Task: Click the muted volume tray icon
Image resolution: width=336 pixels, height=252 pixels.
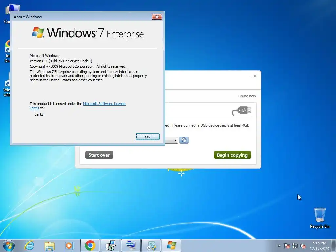Action: coord(303,246)
